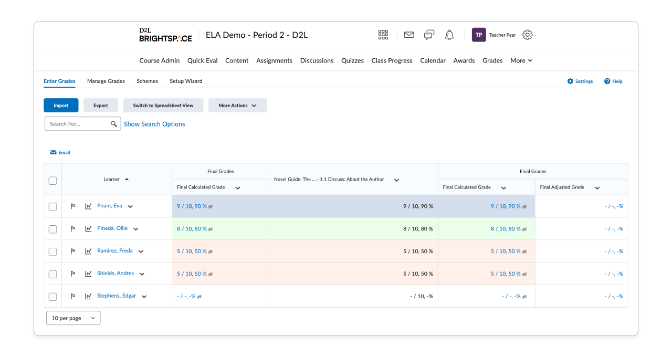Expand the Final Adjusted Grade column menu

[x=596, y=187]
